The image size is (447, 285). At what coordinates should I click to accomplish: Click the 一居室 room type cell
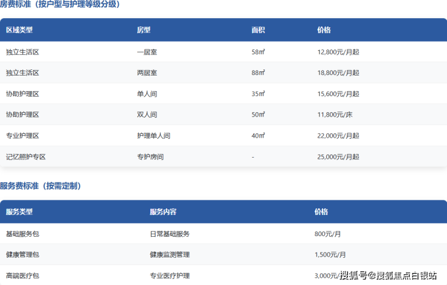pyautogui.click(x=147, y=52)
